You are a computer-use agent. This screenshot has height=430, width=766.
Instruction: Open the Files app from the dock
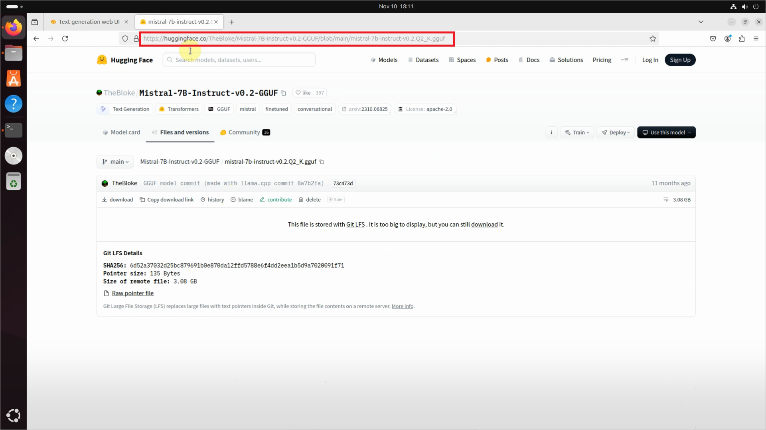point(14,53)
